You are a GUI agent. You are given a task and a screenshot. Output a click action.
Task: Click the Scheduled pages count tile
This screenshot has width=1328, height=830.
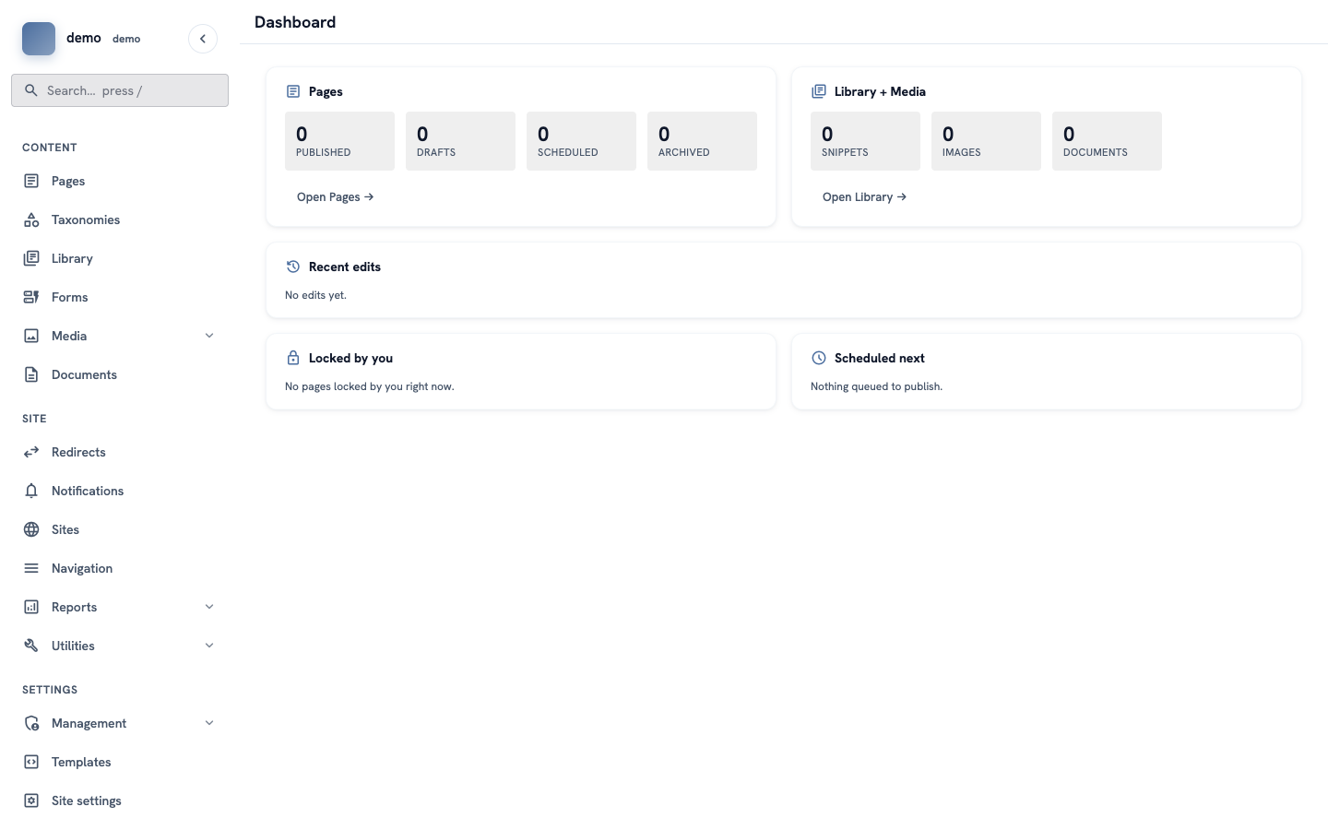[x=581, y=141]
